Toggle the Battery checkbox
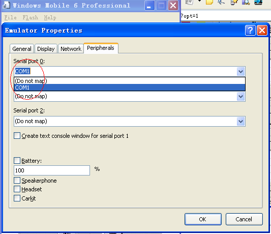The width and height of the screenshot is (271, 234). [17, 161]
